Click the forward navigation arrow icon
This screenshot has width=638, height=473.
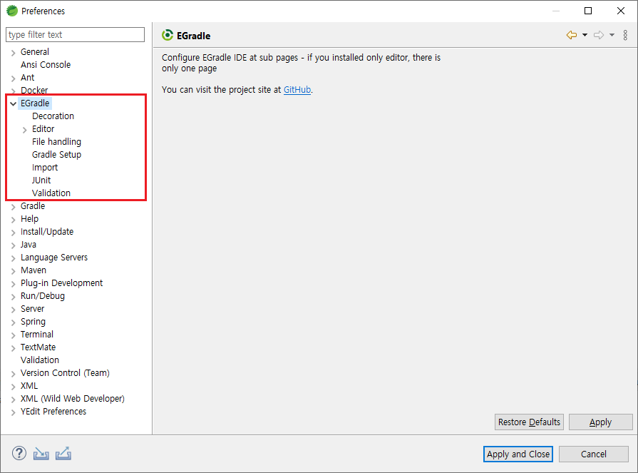click(599, 35)
